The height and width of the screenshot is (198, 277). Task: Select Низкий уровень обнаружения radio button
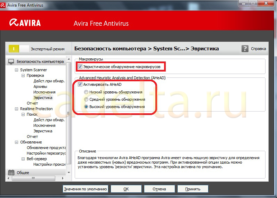point(86,92)
